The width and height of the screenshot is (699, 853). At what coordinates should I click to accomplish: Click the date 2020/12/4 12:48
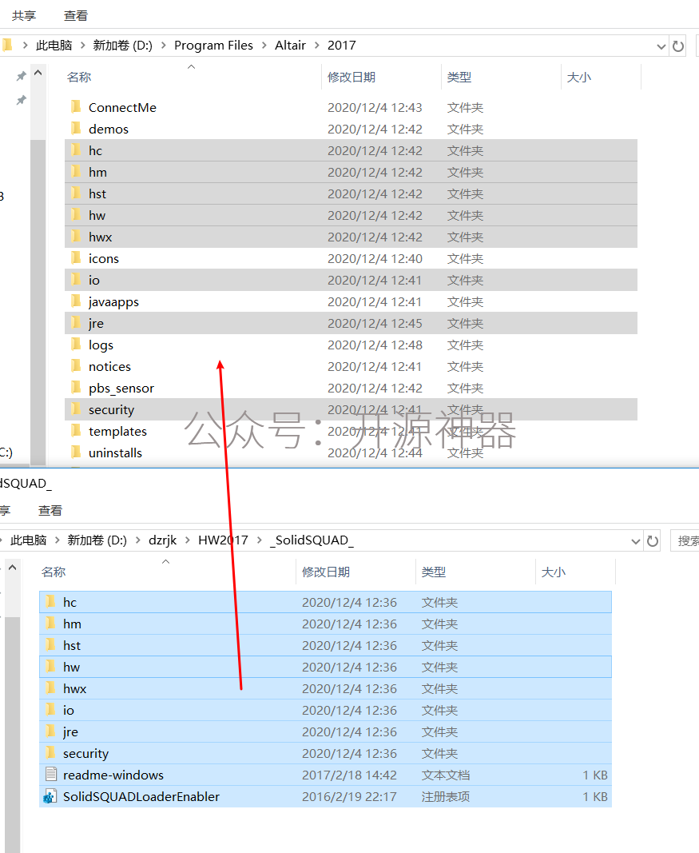coord(375,345)
